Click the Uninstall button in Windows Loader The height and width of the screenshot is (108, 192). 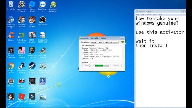coord(116,65)
